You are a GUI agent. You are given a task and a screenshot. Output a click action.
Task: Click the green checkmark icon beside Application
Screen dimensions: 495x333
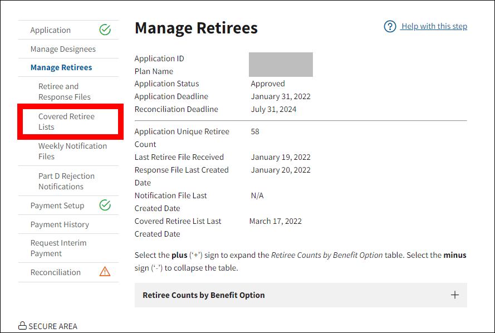tap(105, 30)
